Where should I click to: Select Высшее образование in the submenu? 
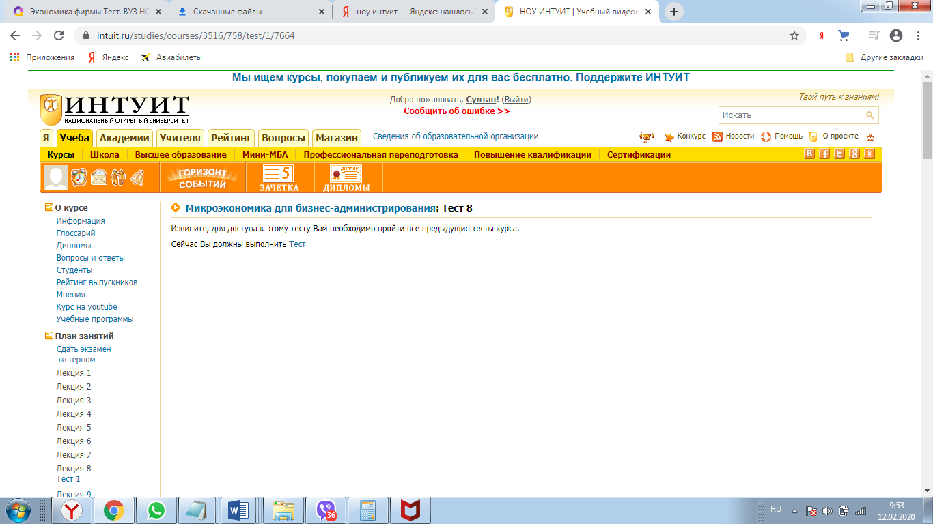pyautogui.click(x=180, y=155)
